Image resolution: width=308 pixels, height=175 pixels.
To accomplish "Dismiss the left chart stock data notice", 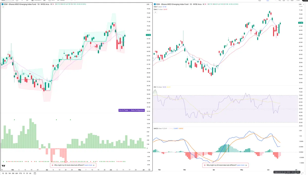I will coord(94,165).
